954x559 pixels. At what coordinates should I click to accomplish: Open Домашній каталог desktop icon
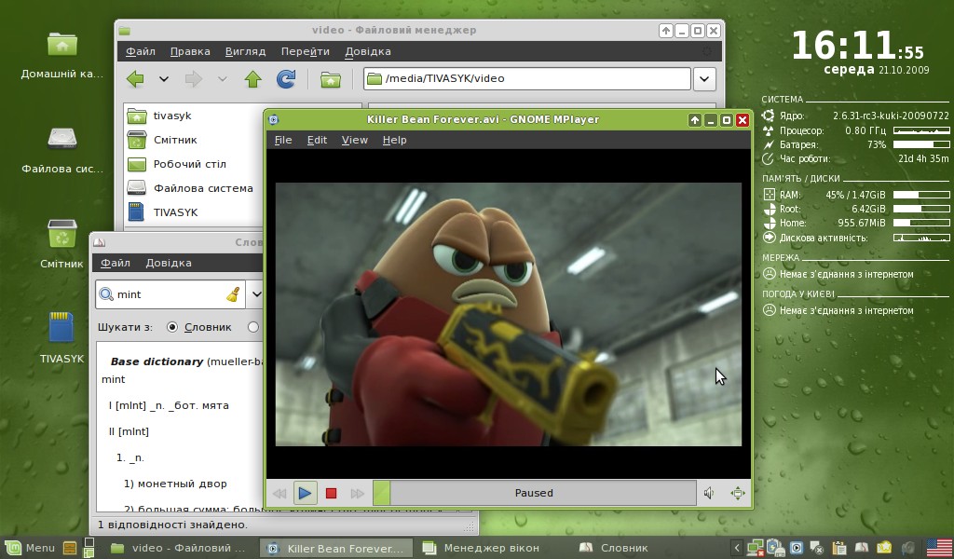click(x=62, y=55)
